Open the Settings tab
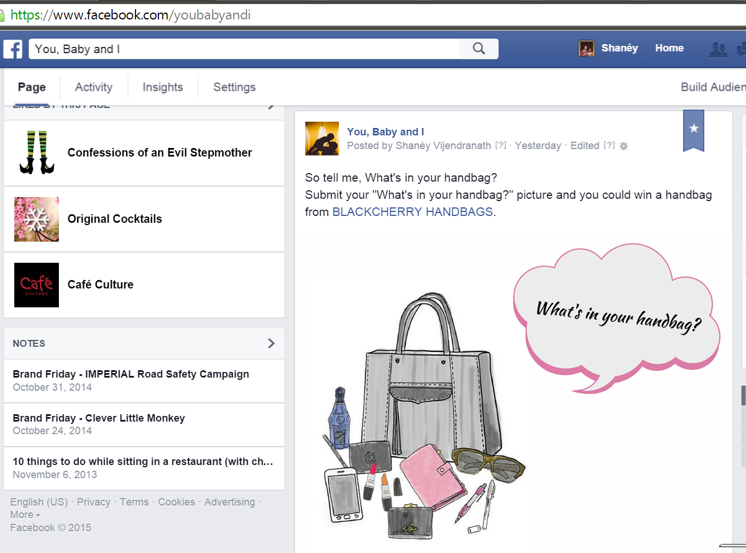746x553 pixels. (234, 87)
